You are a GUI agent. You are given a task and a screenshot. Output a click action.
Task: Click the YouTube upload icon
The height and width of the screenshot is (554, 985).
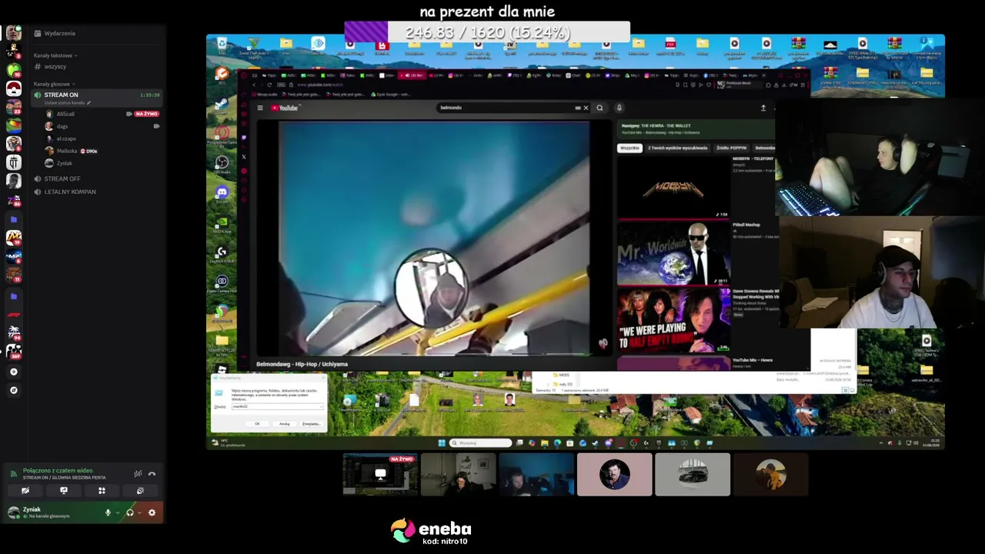pyautogui.click(x=763, y=108)
